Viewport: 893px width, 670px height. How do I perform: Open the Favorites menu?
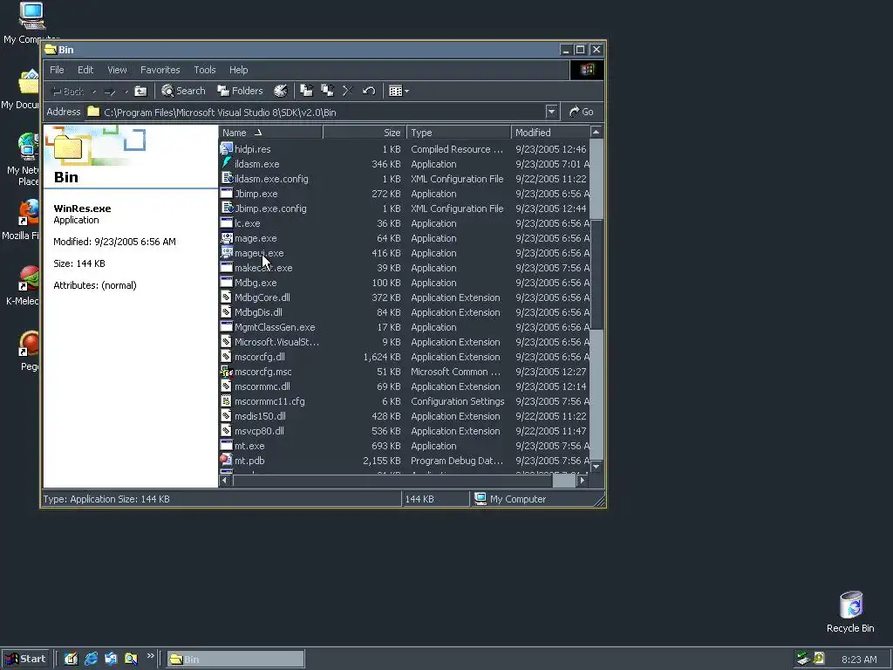pyautogui.click(x=160, y=70)
